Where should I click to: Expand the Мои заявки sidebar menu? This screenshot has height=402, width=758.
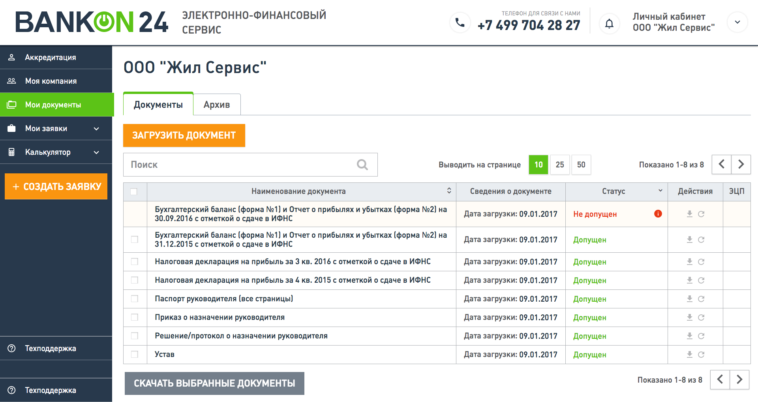click(x=96, y=129)
